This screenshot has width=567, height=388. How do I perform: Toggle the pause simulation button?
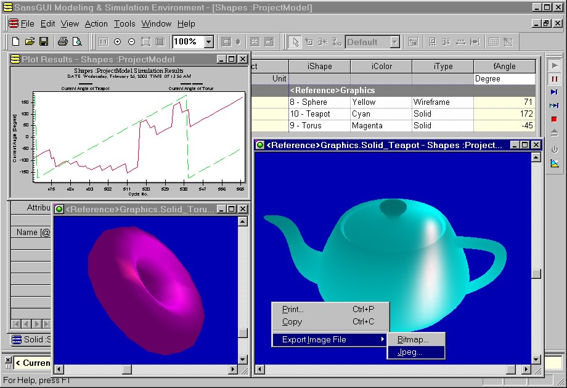pyautogui.click(x=554, y=79)
